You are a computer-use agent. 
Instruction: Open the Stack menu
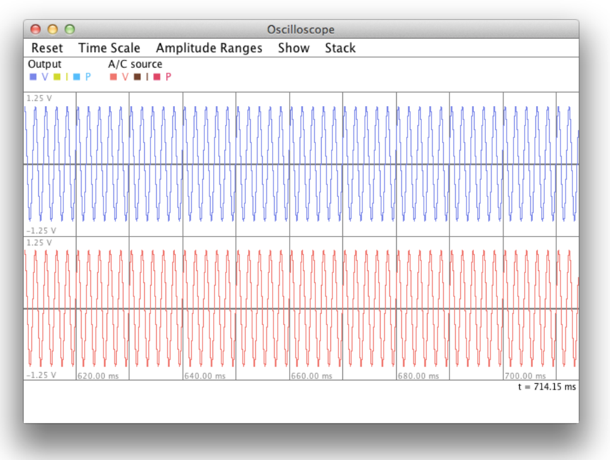(340, 48)
